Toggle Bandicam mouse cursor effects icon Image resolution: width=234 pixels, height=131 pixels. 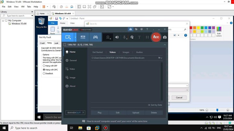[x=132, y=37]
